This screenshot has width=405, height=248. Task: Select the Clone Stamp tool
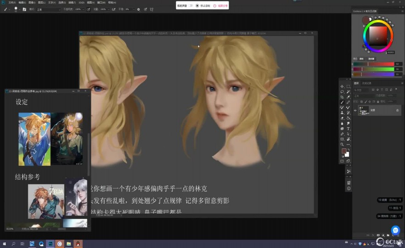point(342,113)
